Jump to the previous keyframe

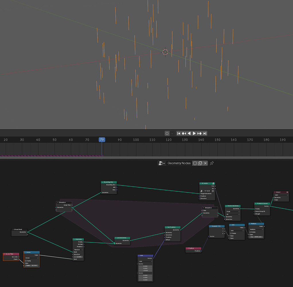[x=184, y=133]
